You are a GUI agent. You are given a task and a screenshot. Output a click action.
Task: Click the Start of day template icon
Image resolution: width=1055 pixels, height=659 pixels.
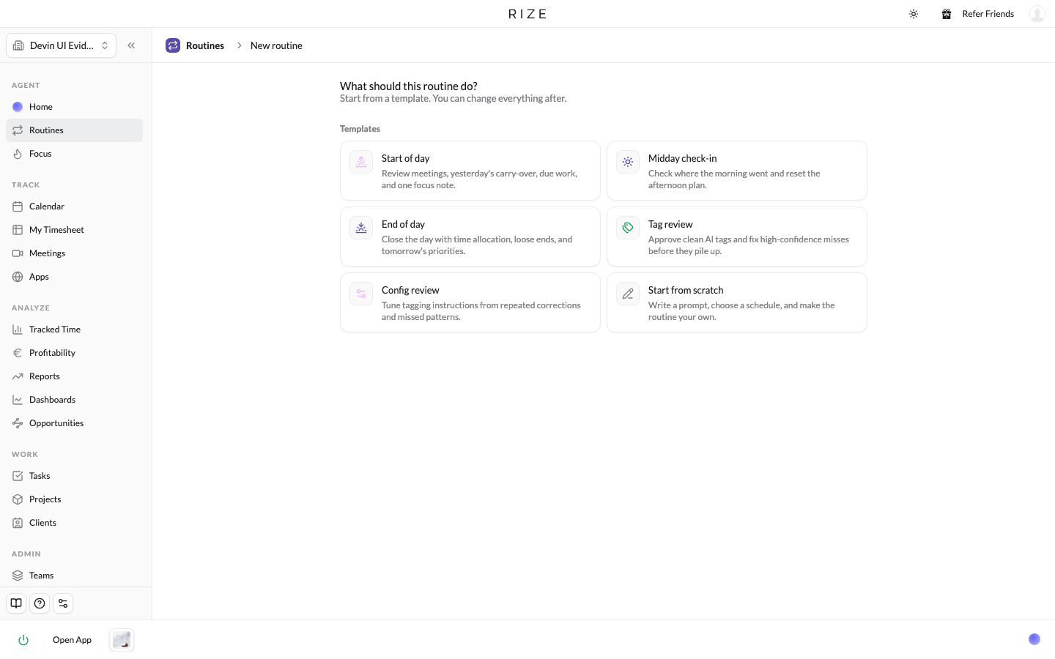361,162
